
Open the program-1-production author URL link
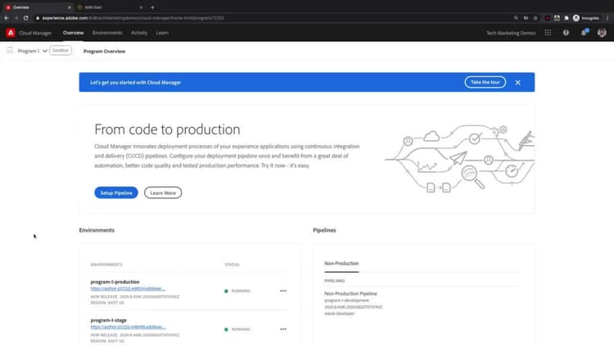click(128, 288)
